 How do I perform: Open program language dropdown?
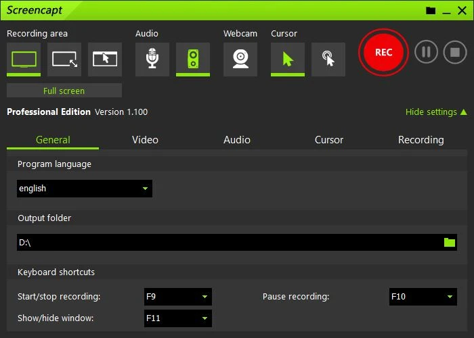coord(85,189)
